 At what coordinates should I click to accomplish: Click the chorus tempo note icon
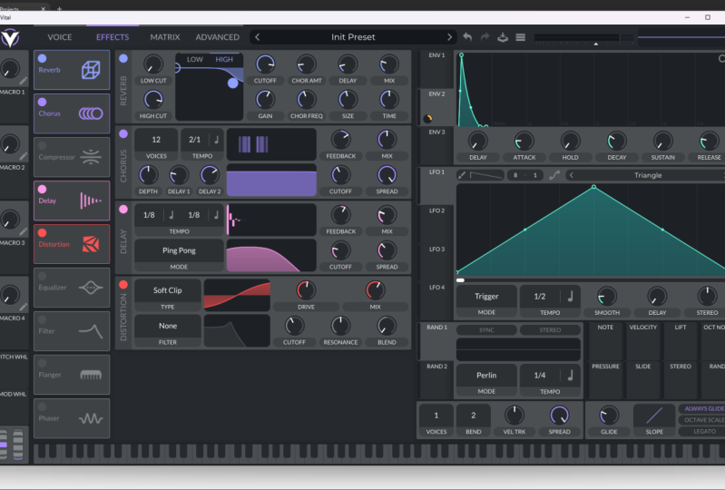click(216, 139)
